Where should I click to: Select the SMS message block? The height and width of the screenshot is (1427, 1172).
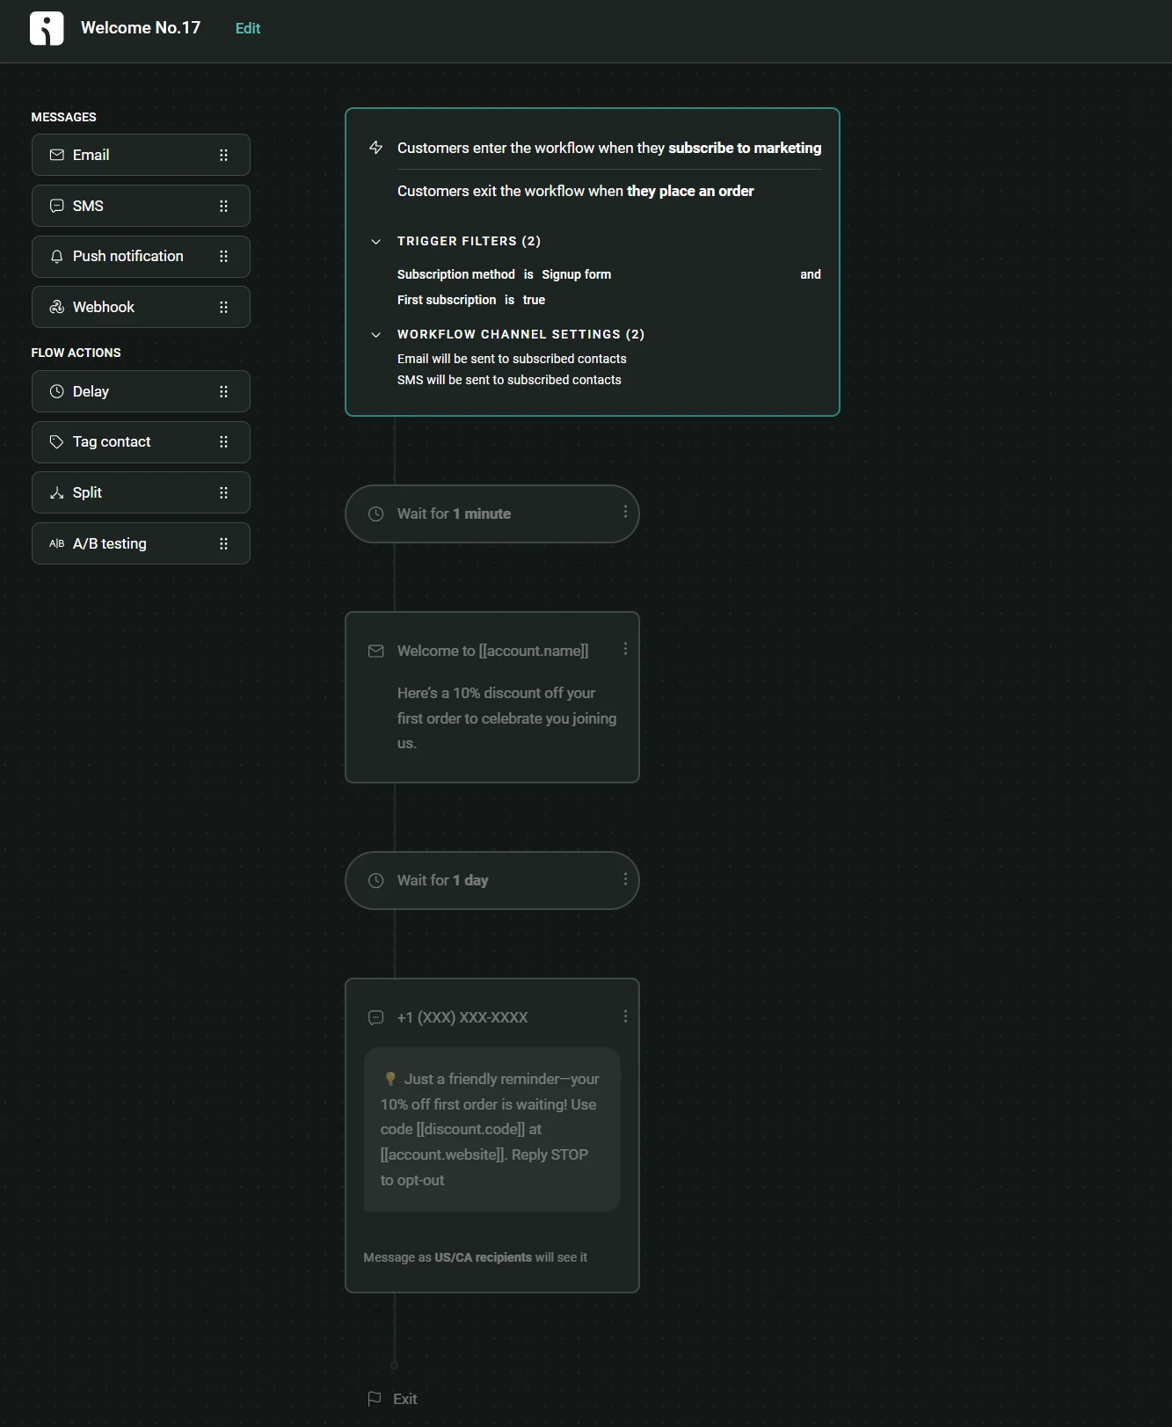tap(141, 206)
